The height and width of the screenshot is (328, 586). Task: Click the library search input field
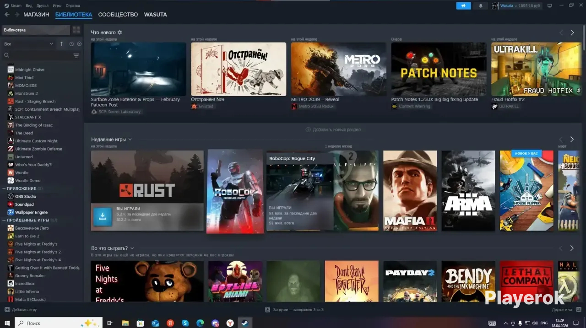[41, 55]
